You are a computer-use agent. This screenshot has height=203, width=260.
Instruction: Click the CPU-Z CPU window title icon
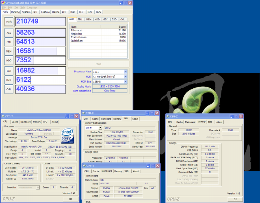point(3,116)
